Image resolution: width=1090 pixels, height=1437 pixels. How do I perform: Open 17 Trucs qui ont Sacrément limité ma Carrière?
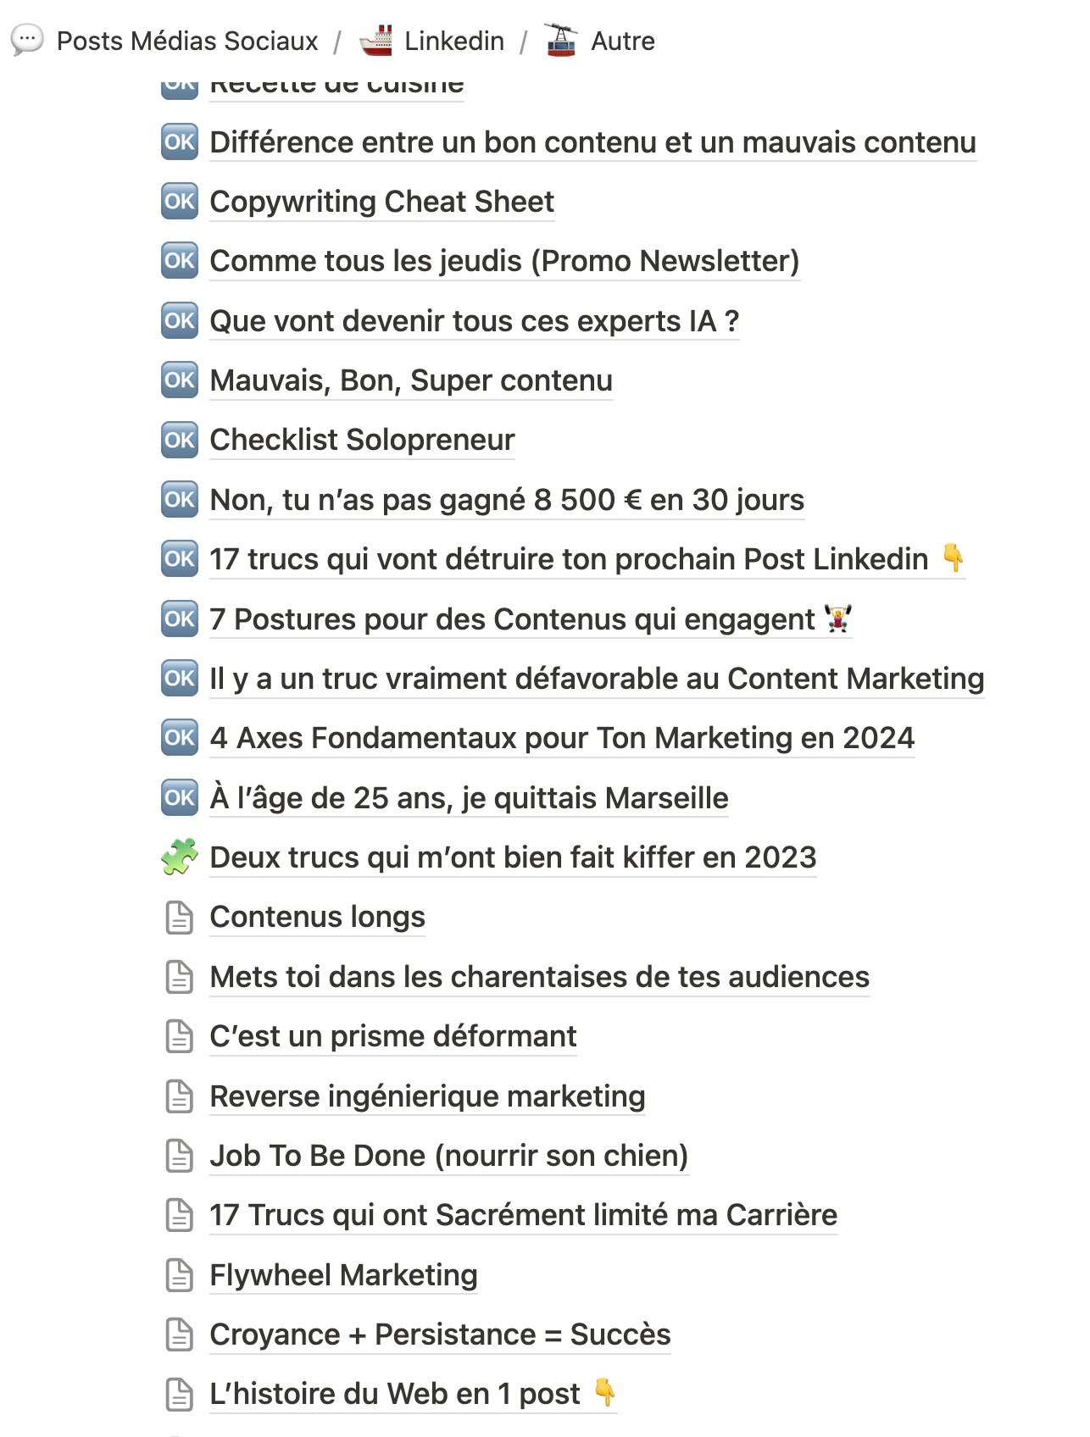522,1214
